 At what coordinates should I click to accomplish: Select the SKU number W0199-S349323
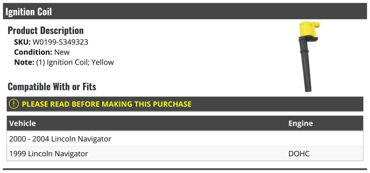point(60,42)
